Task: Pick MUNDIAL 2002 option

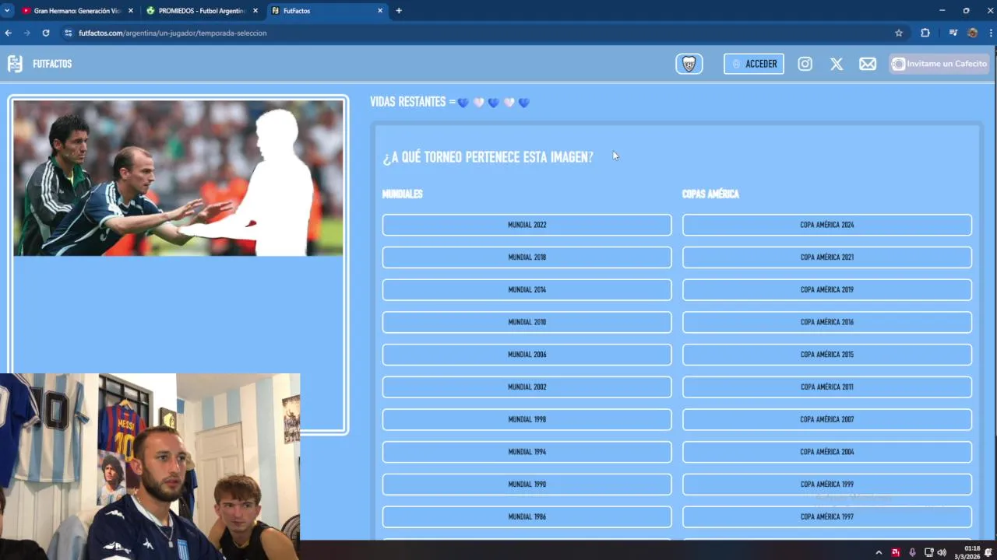Action: point(527,387)
